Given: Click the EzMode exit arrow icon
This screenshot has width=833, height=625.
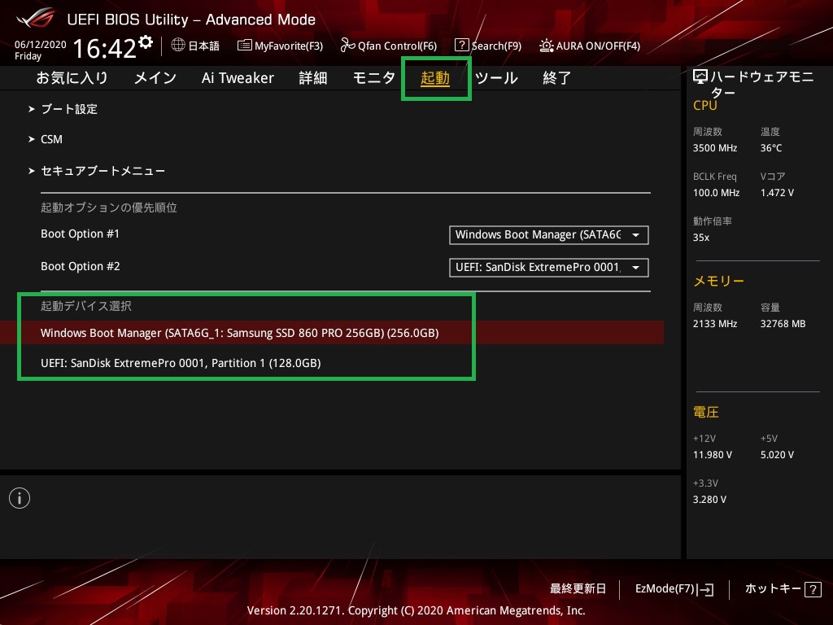Looking at the screenshot, I should [x=705, y=589].
